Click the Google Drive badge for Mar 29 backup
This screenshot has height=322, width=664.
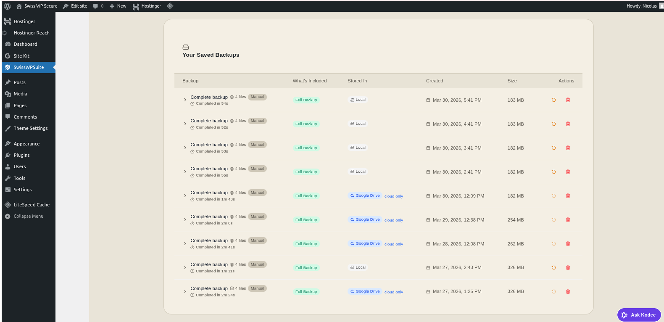click(x=365, y=219)
